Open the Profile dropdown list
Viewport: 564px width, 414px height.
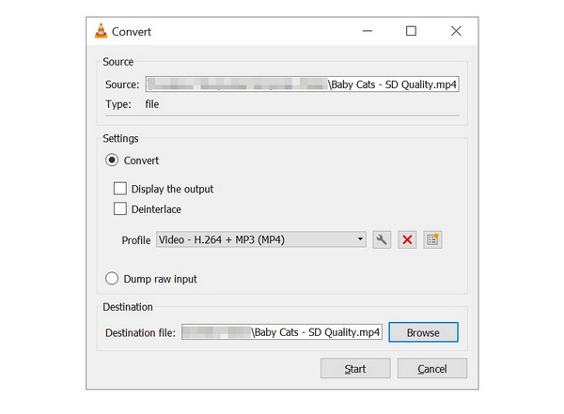pos(261,239)
